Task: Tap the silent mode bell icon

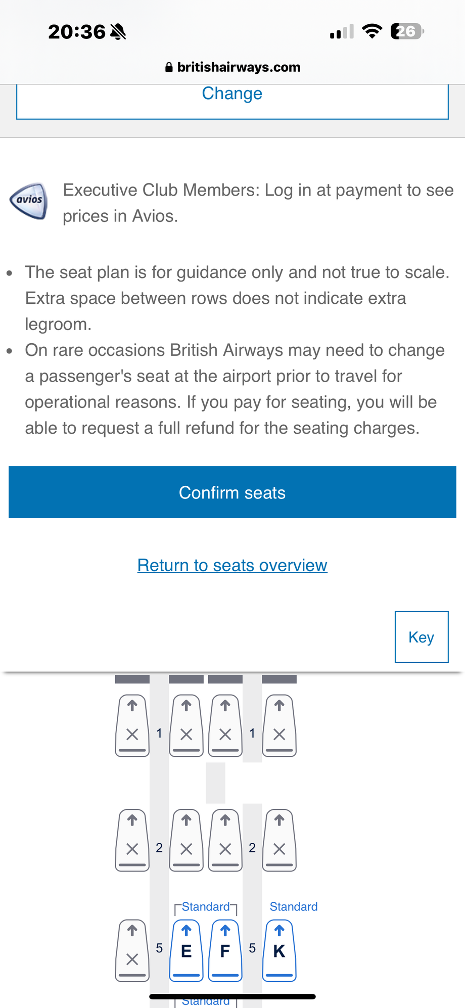Action: coord(118,32)
